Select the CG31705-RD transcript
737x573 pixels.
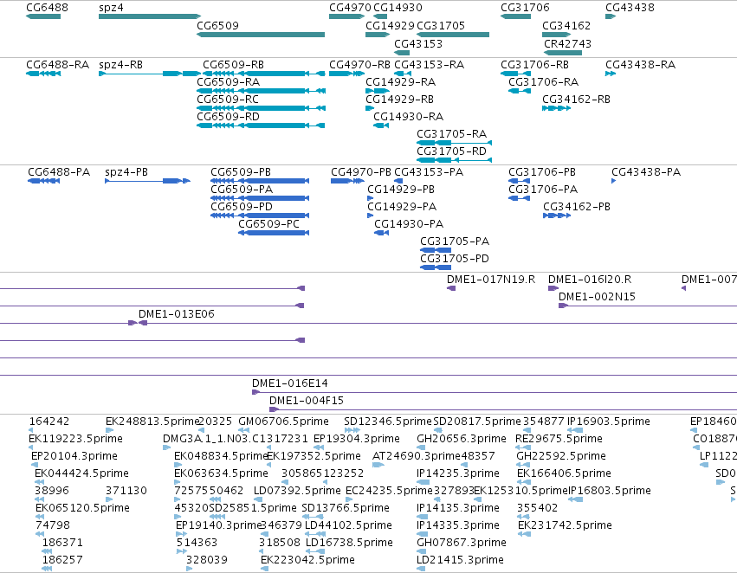(x=454, y=159)
